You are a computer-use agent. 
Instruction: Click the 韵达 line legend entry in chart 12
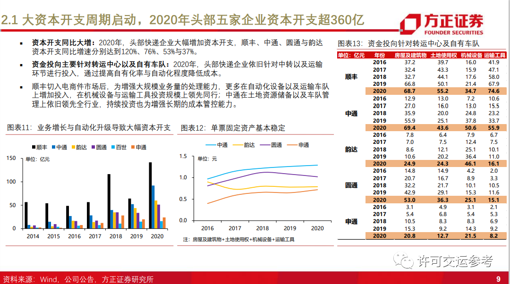pyautogui.click(x=244, y=145)
